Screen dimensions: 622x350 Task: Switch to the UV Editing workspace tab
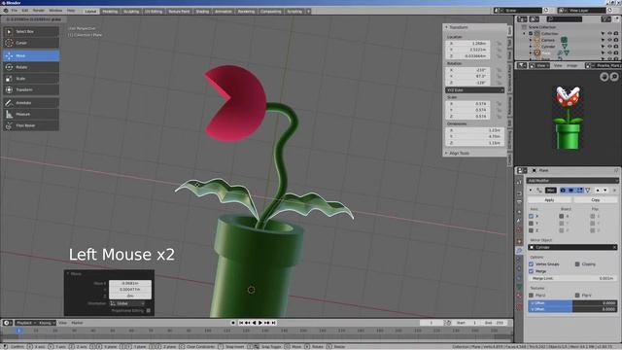tap(154, 12)
